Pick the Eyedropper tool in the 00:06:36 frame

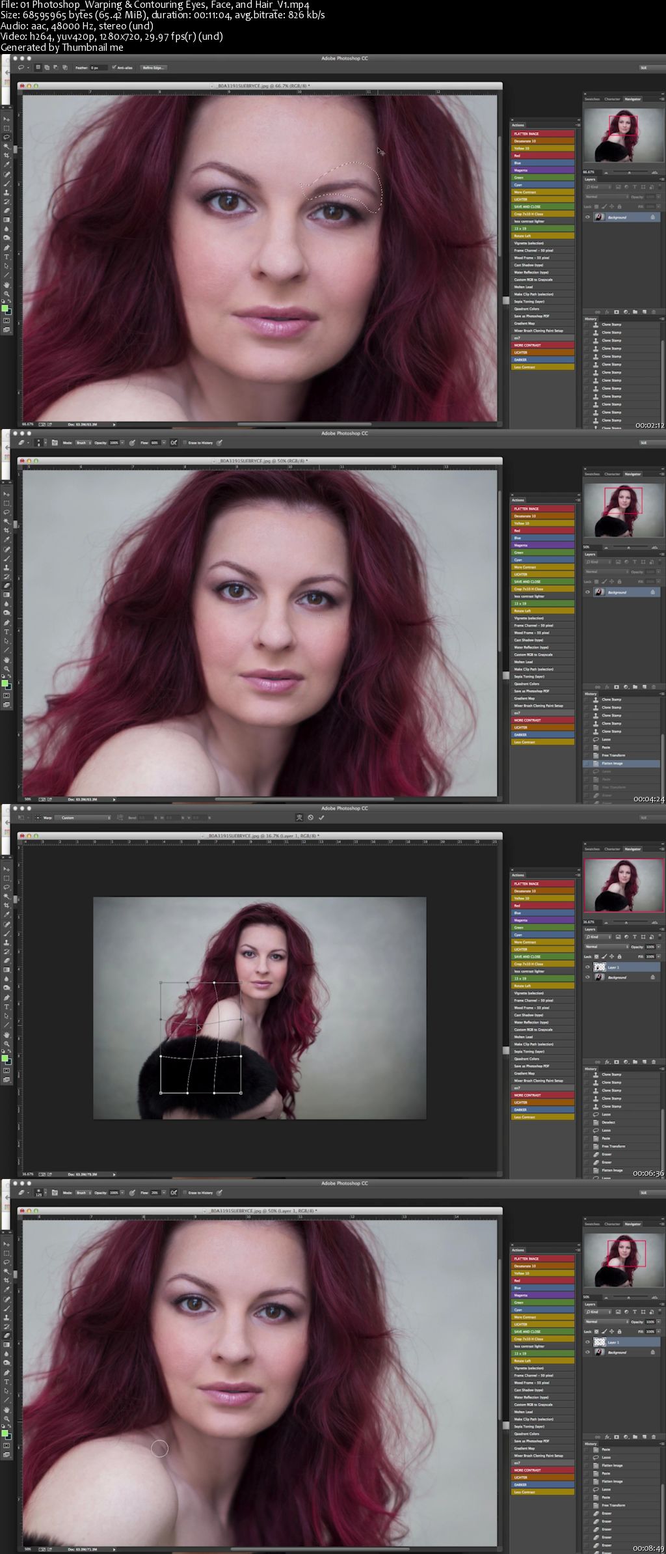coord(7,914)
